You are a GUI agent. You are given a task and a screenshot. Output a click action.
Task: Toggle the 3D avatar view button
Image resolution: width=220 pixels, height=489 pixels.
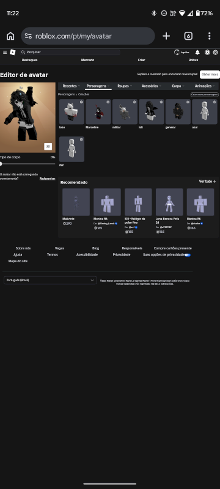(48, 146)
